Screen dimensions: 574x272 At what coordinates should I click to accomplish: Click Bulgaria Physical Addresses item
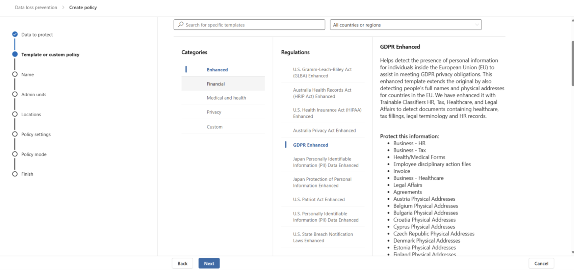click(426, 213)
